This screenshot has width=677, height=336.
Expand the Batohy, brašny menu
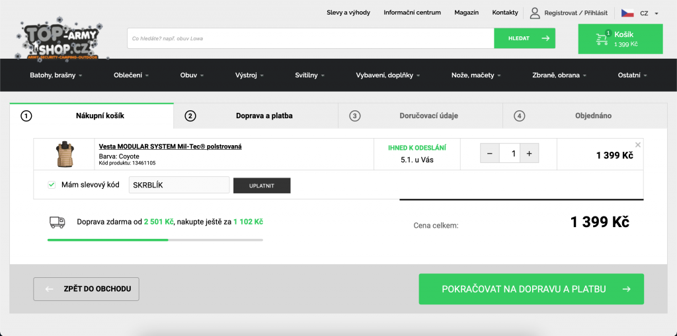(x=56, y=75)
